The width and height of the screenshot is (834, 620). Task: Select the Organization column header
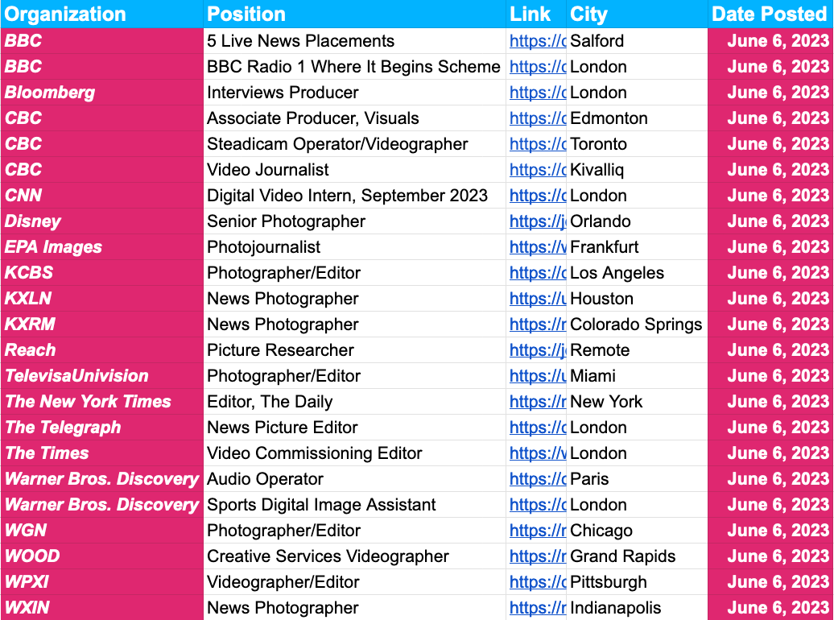coord(66,14)
